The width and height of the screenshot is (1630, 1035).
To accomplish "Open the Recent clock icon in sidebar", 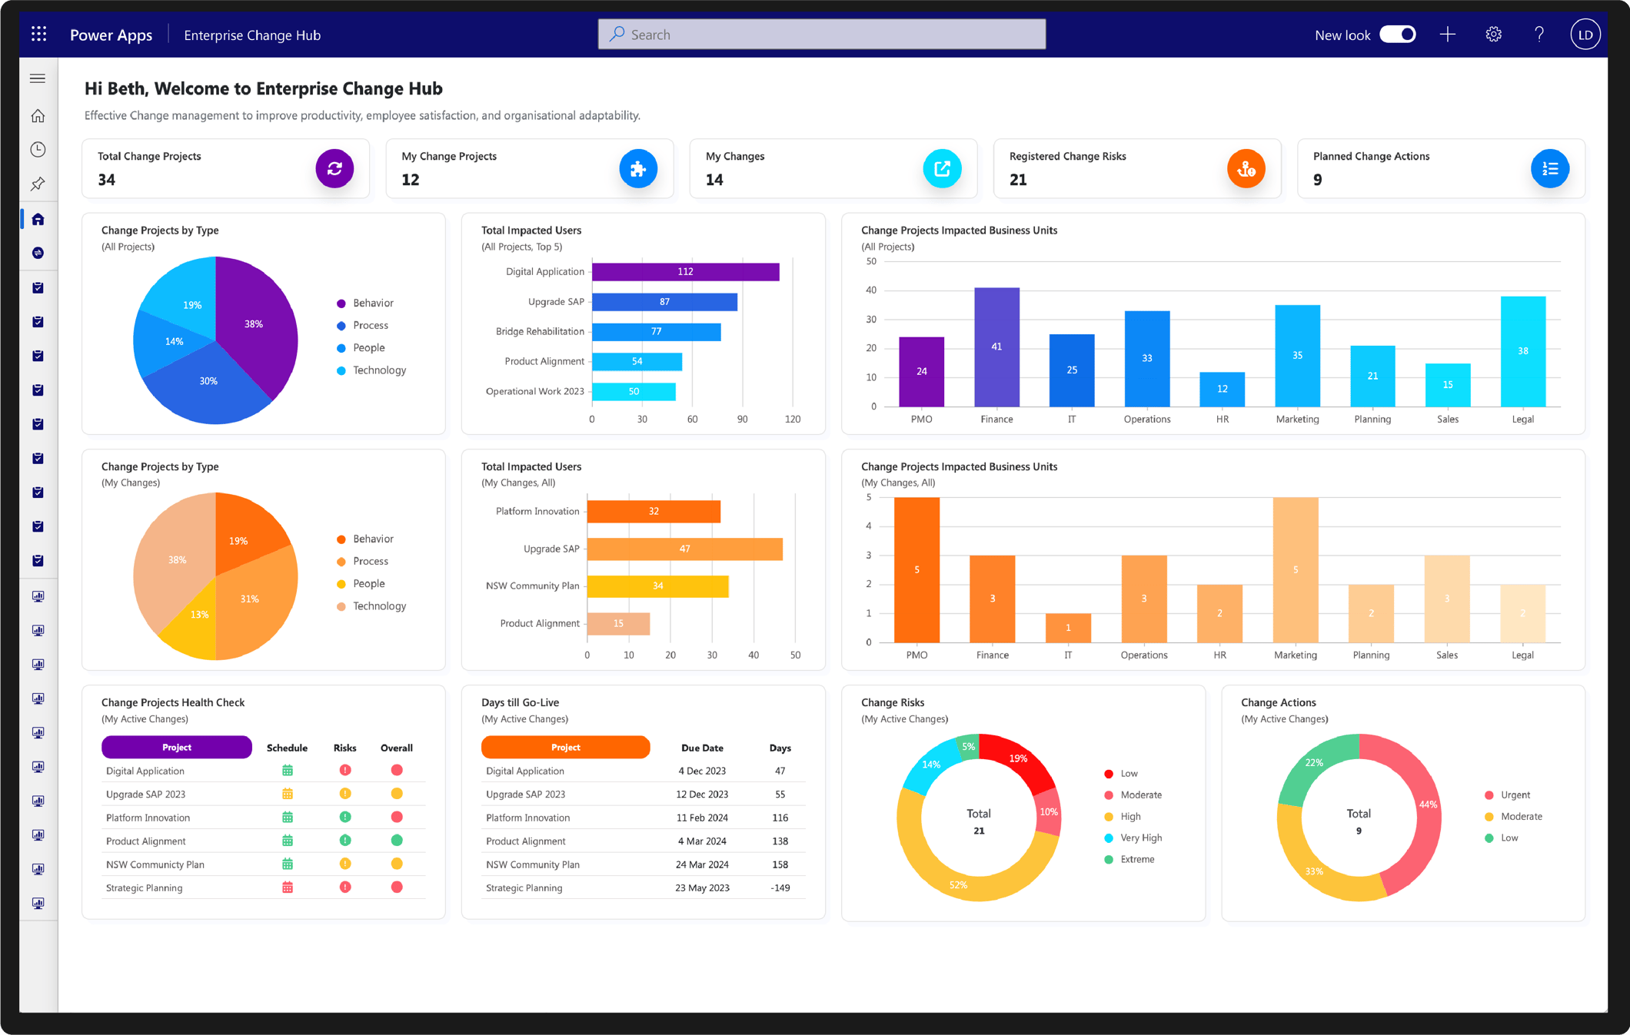I will point(38,150).
